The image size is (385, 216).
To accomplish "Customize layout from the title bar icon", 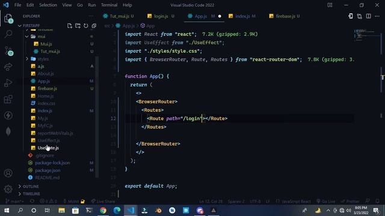I will pyautogui.click(x=330, y=5).
